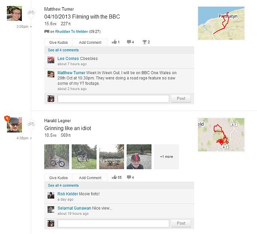Click the comment input field under Matthew's activity
The image size is (257, 234).
pos(113,99)
